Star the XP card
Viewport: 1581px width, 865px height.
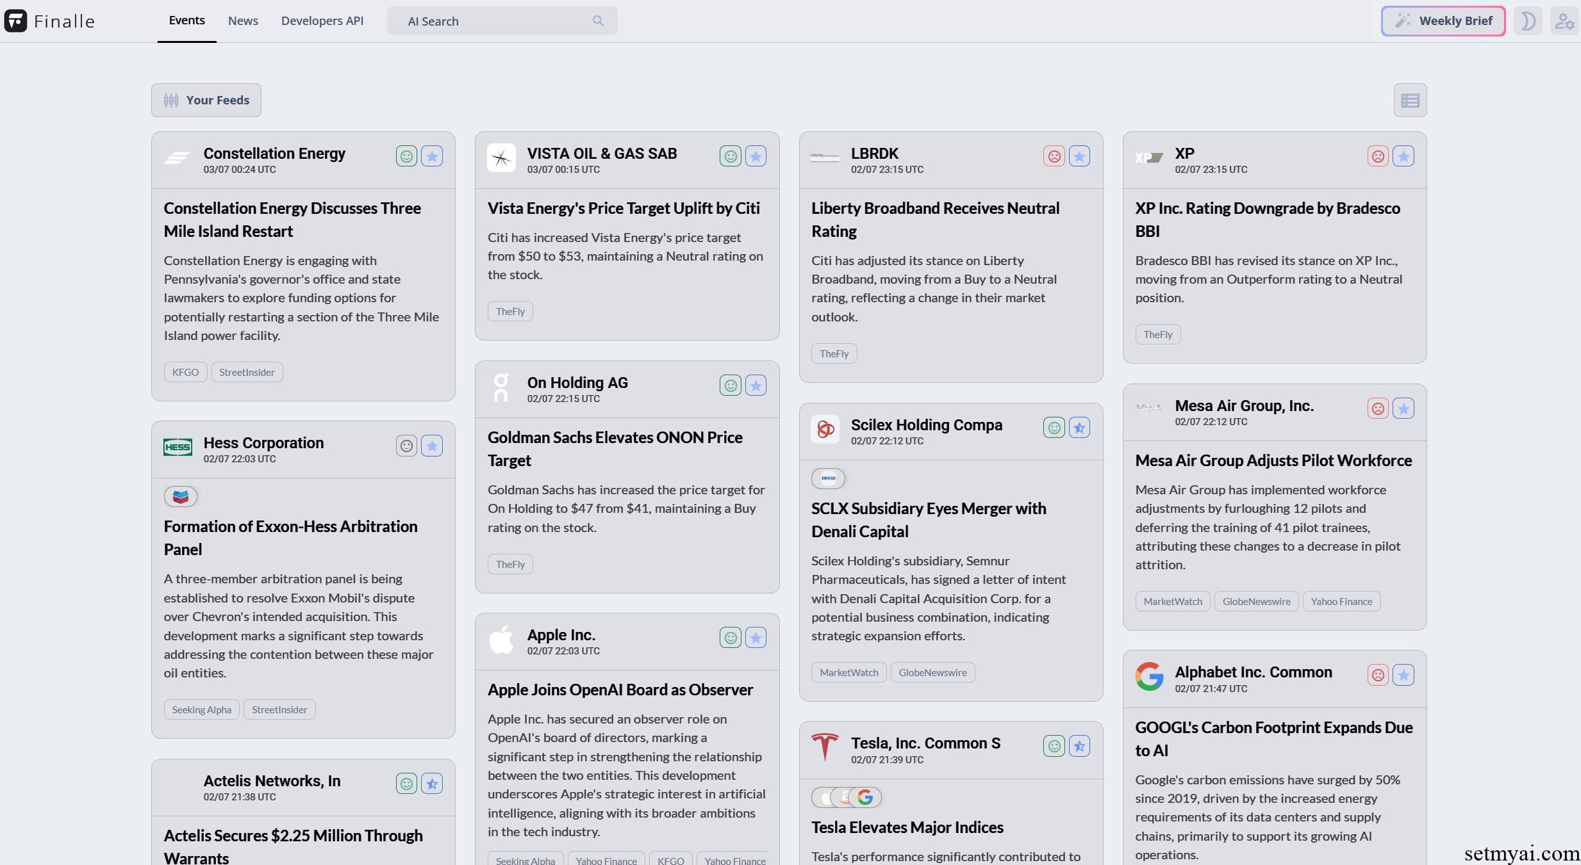tap(1403, 156)
